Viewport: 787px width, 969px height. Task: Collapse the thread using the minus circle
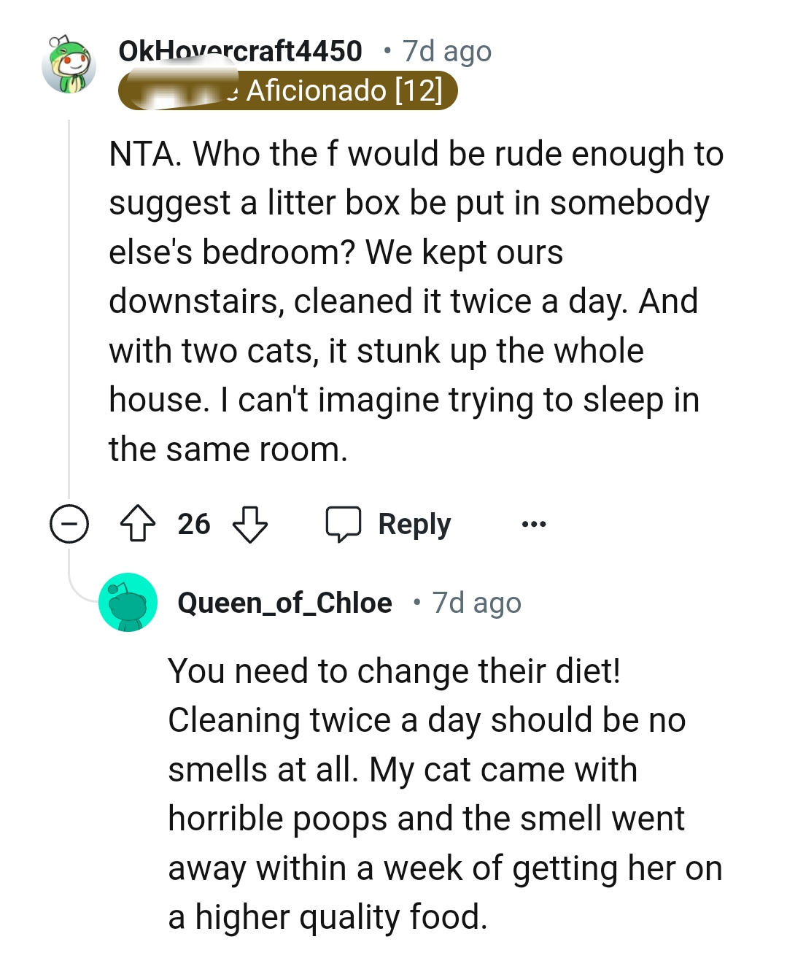[x=69, y=524]
